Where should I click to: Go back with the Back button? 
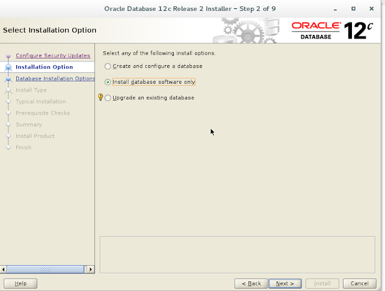click(251, 283)
